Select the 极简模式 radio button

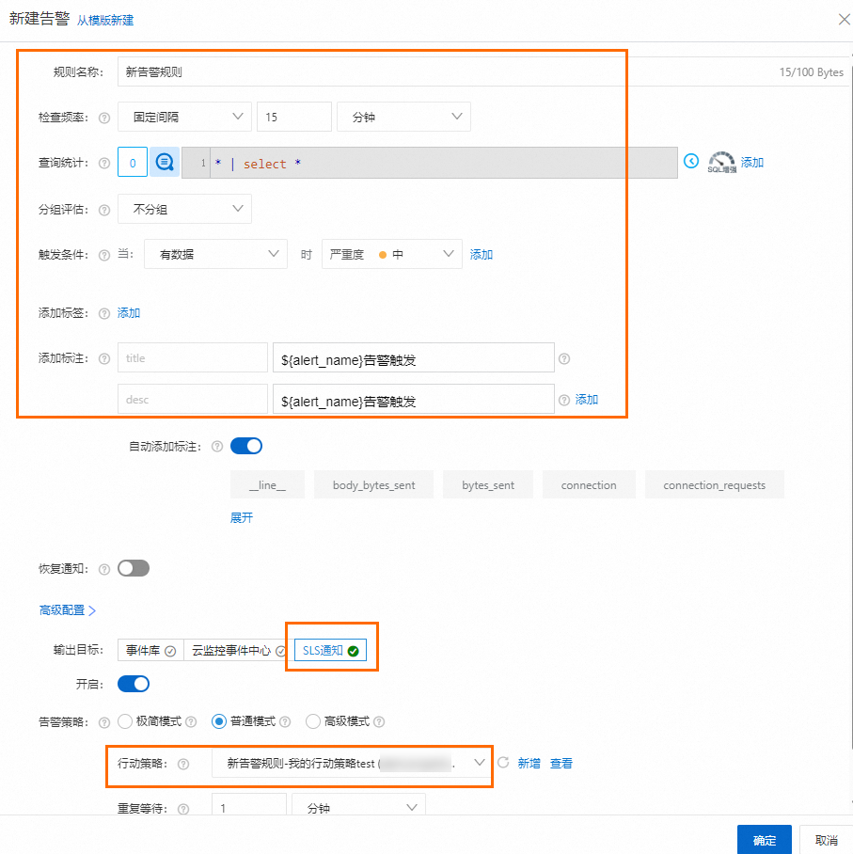[125, 721]
